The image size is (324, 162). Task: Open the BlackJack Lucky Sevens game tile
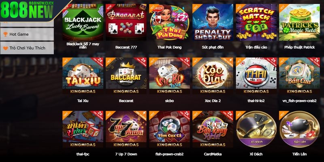click(x=83, y=22)
